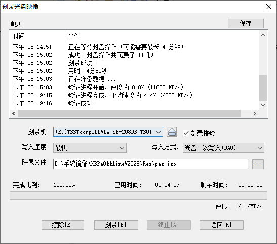277x244 pixels.
Task: Toggle the 刻录校验 checkbox
Action: pyautogui.click(x=186, y=133)
